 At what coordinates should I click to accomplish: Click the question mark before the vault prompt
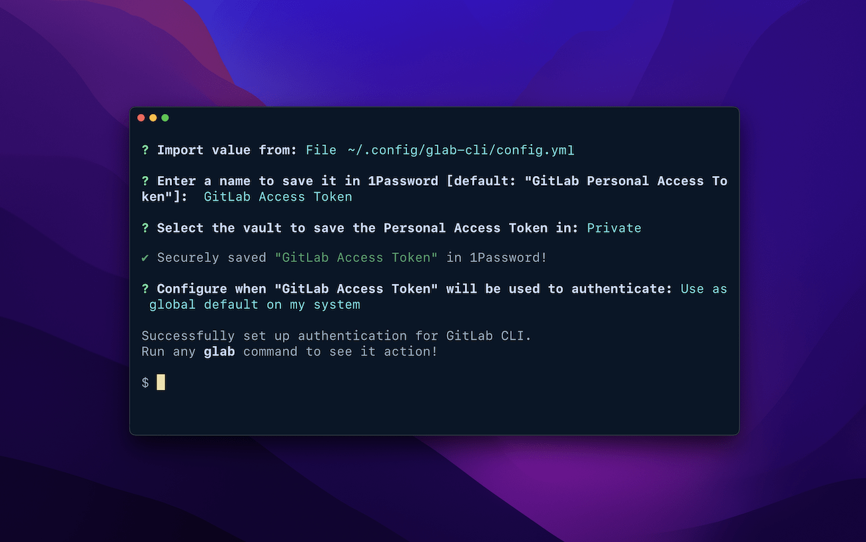(x=145, y=227)
